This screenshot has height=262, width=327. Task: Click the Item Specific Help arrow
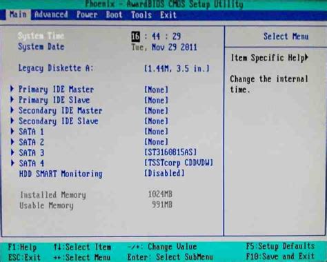[306, 57]
